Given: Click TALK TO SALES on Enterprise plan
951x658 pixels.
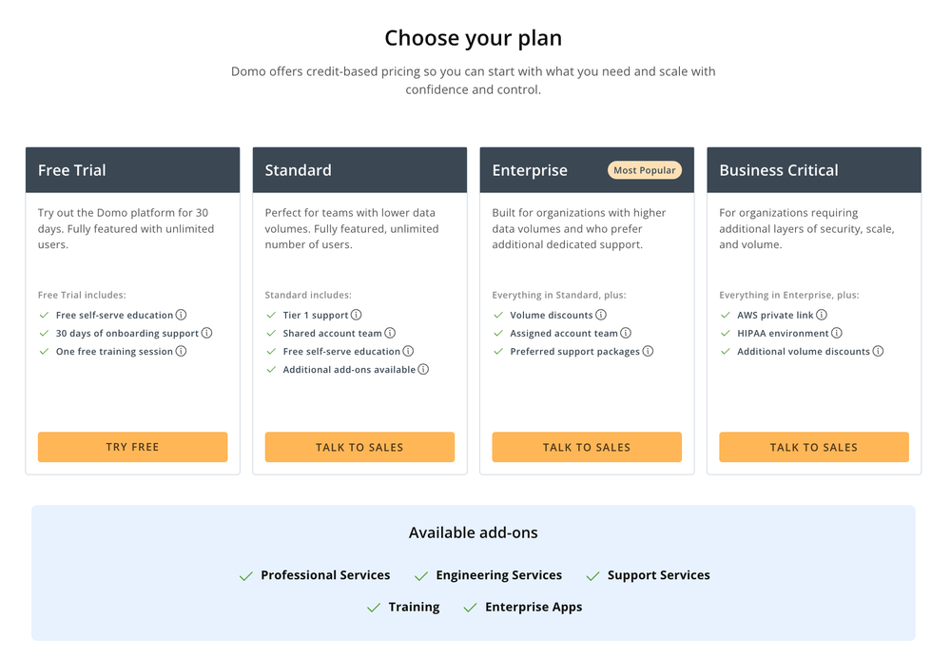Looking at the screenshot, I should point(587,447).
